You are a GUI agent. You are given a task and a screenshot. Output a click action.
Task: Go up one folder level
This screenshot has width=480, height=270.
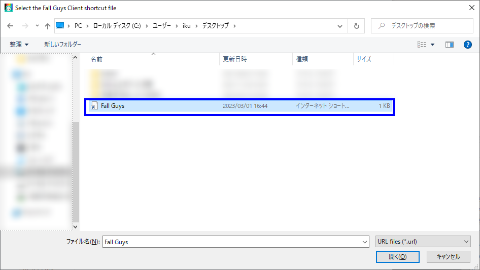[x=48, y=26]
